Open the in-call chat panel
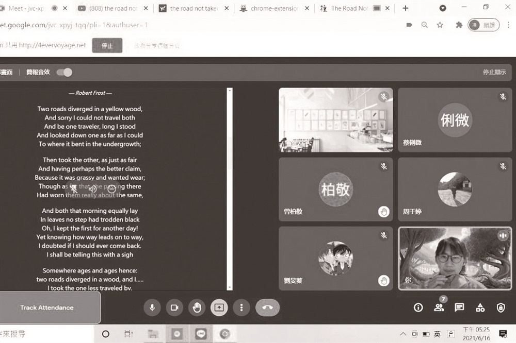516x343 pixels. point(459,307)
